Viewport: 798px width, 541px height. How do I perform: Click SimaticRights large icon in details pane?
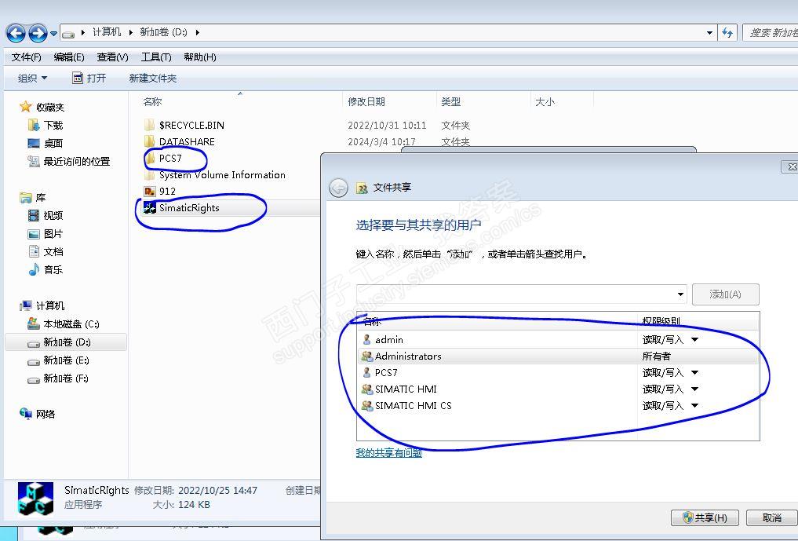coord(35,499)
